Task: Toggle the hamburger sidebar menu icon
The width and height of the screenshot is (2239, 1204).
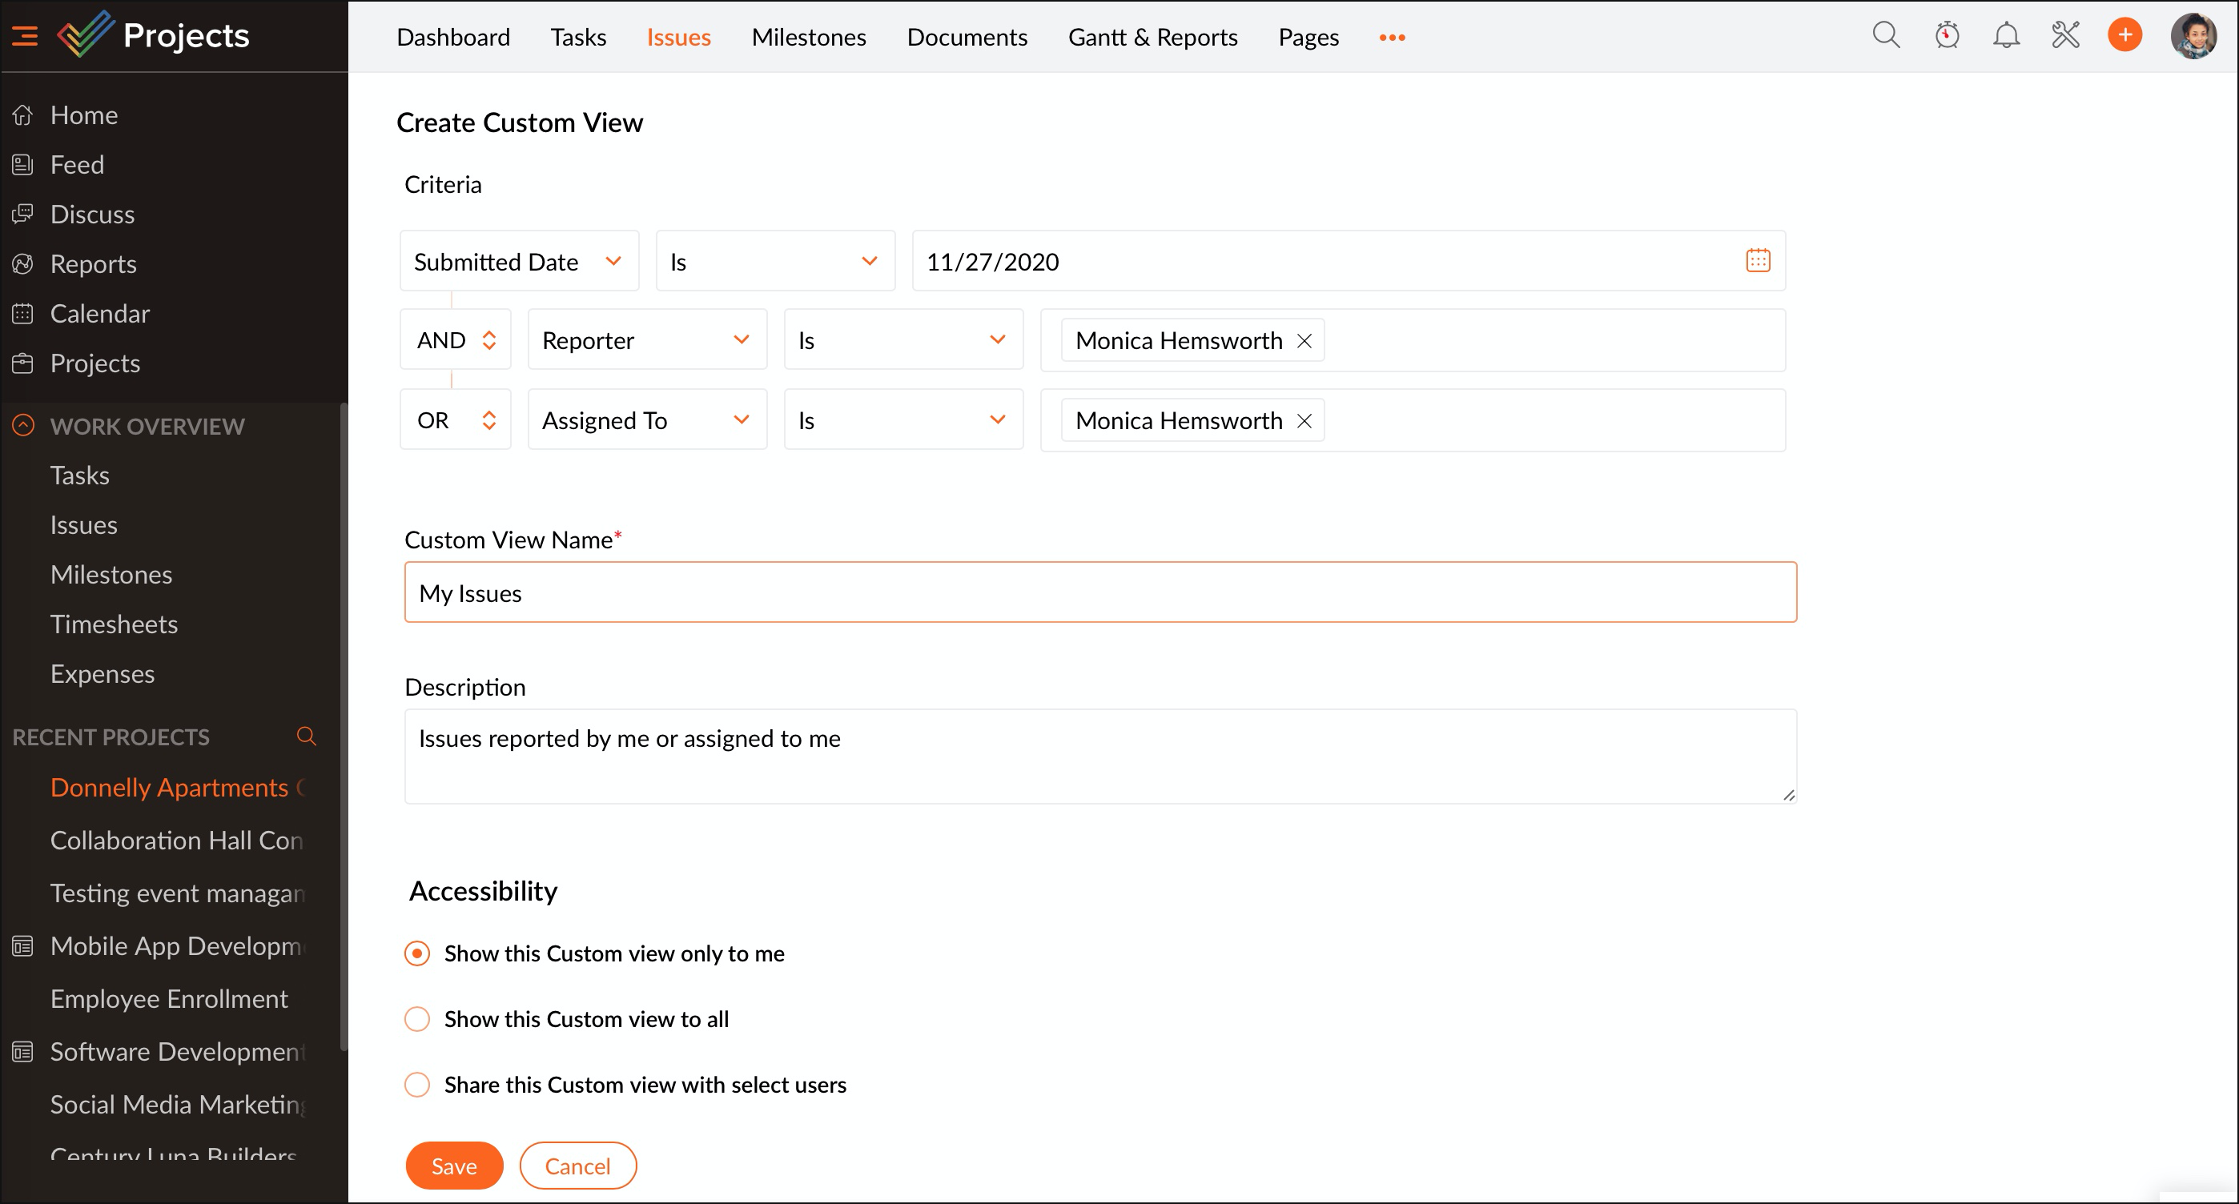Action: tap(24, 35)
